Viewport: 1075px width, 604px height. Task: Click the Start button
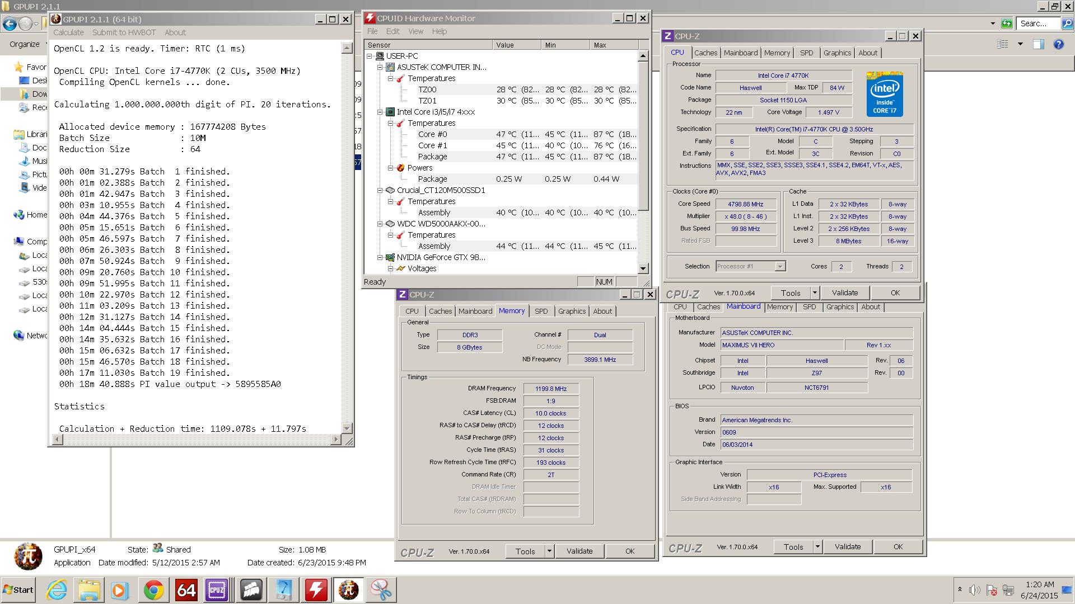(x=18, y=590)
